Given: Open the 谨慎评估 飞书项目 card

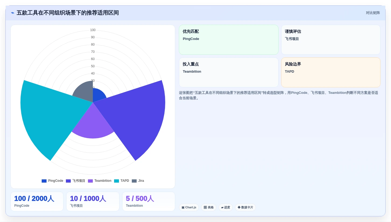Looking at the screenshot, I should pyautogui.click(x=331, y=40).
